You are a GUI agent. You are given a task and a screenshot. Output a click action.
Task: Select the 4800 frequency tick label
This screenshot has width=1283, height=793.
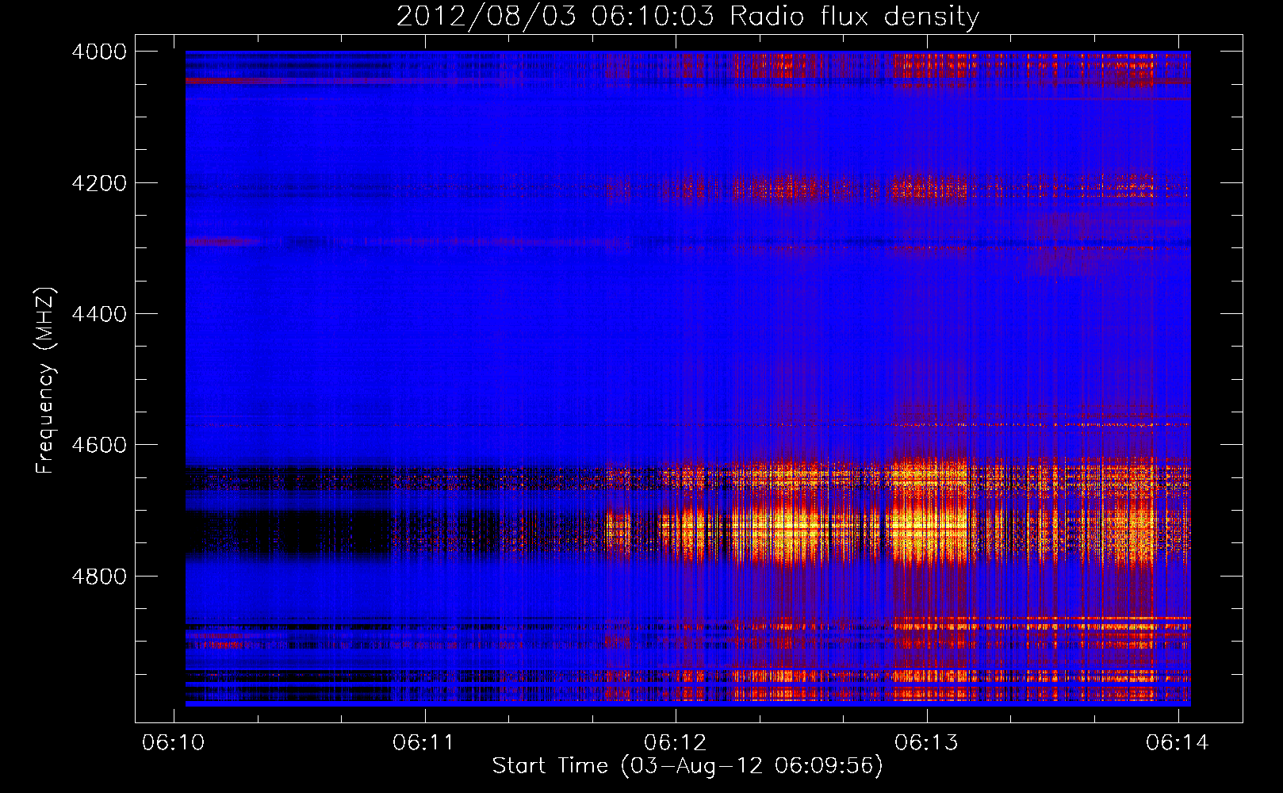pos(99,577)
